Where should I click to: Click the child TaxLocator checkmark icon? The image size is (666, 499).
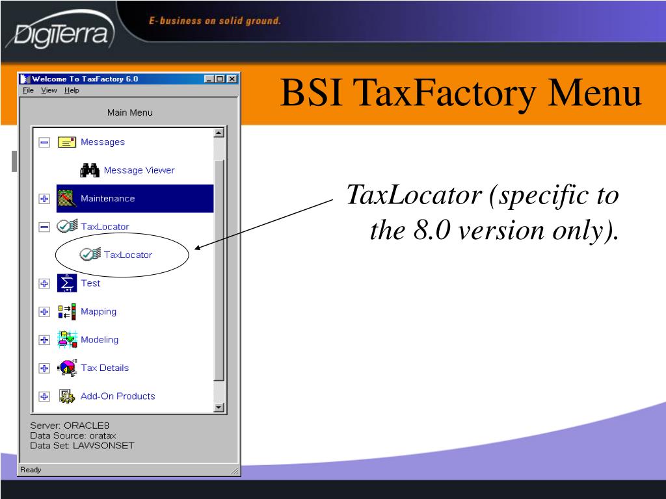pyautogui.click(x=90, y=254)
